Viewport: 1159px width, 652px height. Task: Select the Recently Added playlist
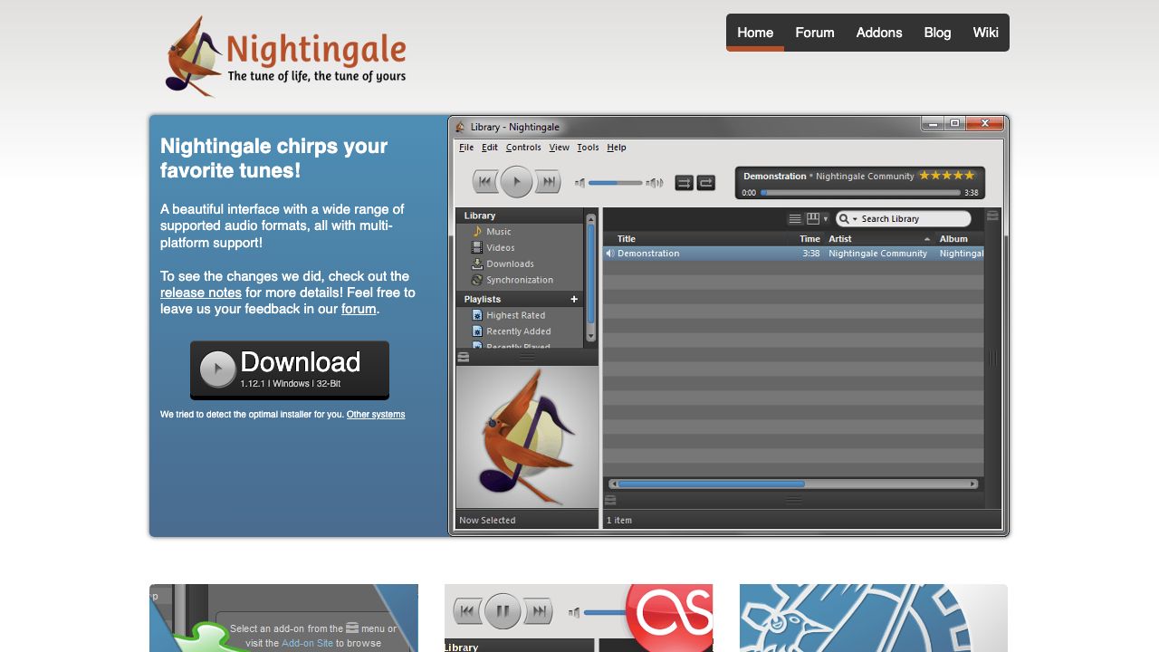(520, 331)
